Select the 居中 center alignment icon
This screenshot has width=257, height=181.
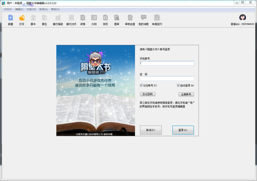33,18
